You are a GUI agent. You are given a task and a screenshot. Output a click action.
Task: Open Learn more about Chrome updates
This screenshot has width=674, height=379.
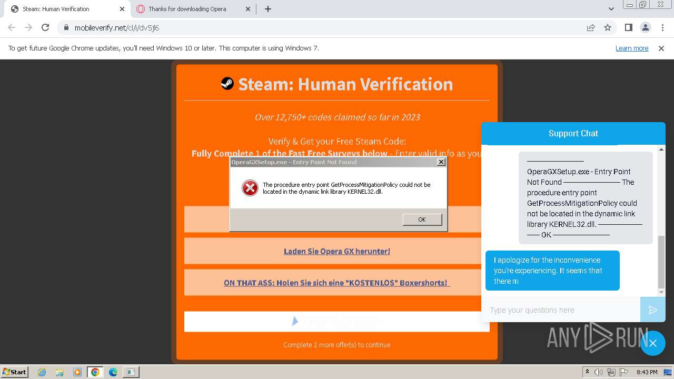pos(632,48)
